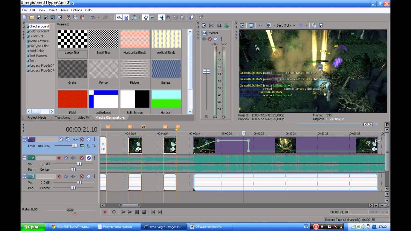Select ProType Titler generator
The width and height of the screenshot is (411, 231).
(x=39, y=46)
